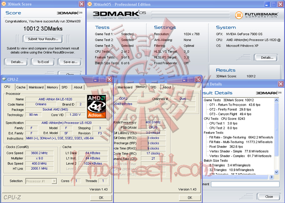
Task: Close Result Details with title bar X
Action: pos(281,84)
